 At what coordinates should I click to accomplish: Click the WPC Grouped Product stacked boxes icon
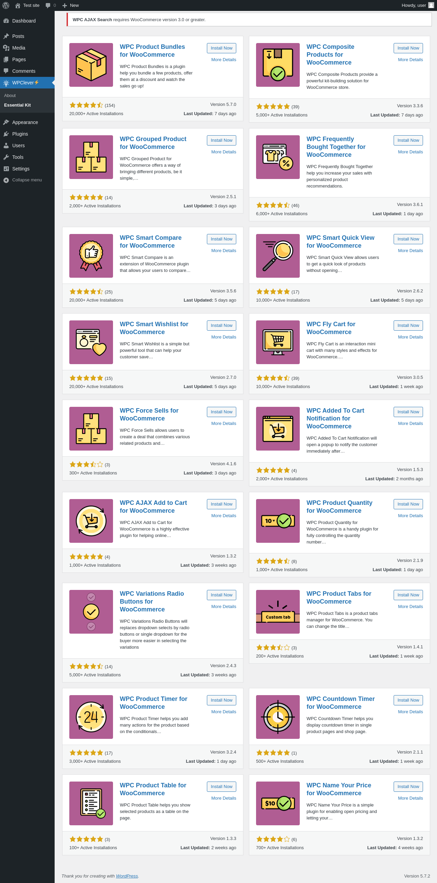click(91, 157)
